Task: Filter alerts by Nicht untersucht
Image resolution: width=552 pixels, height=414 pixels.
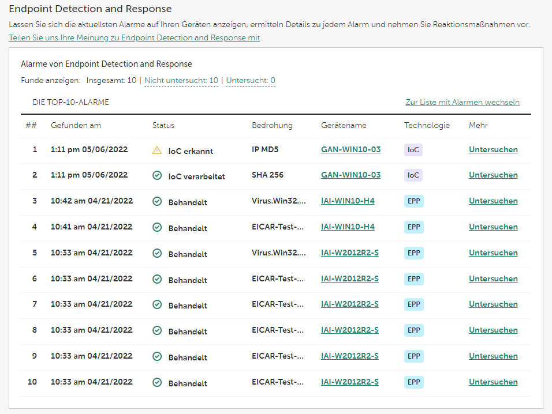Action: coord(181,81)
